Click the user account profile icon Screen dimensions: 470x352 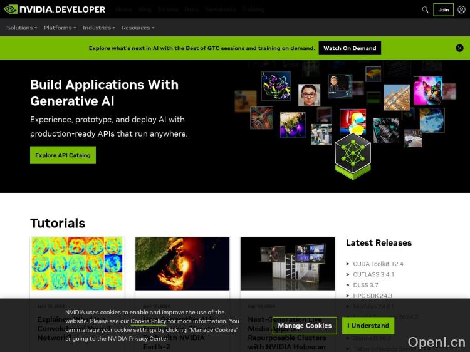(x=461, y=9)
